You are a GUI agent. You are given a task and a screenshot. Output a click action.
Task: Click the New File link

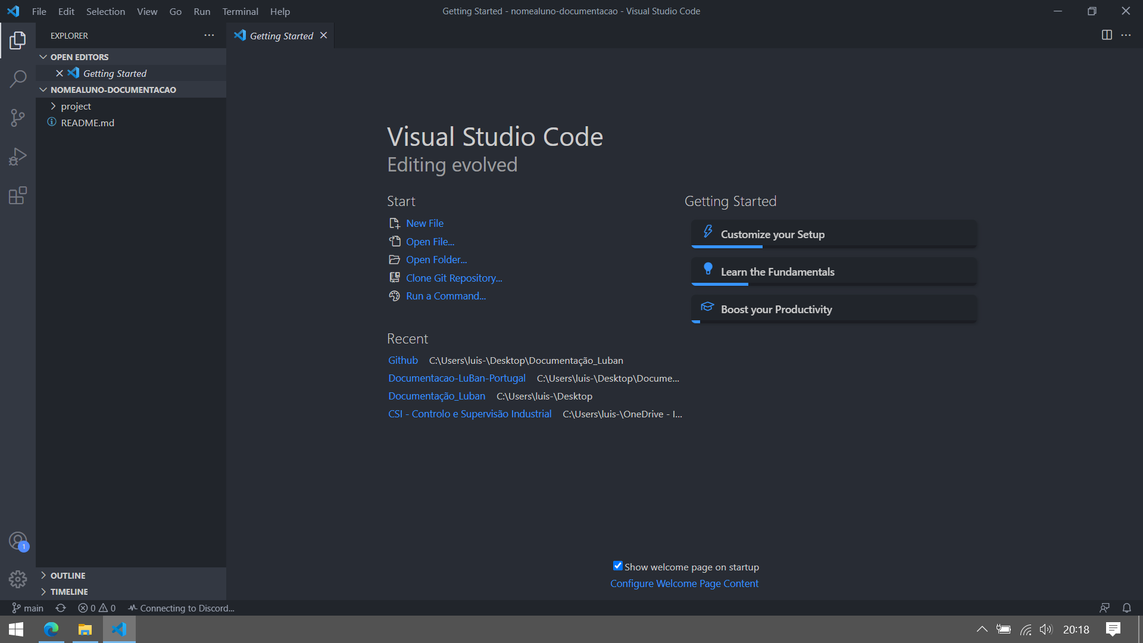coord(424,223)
